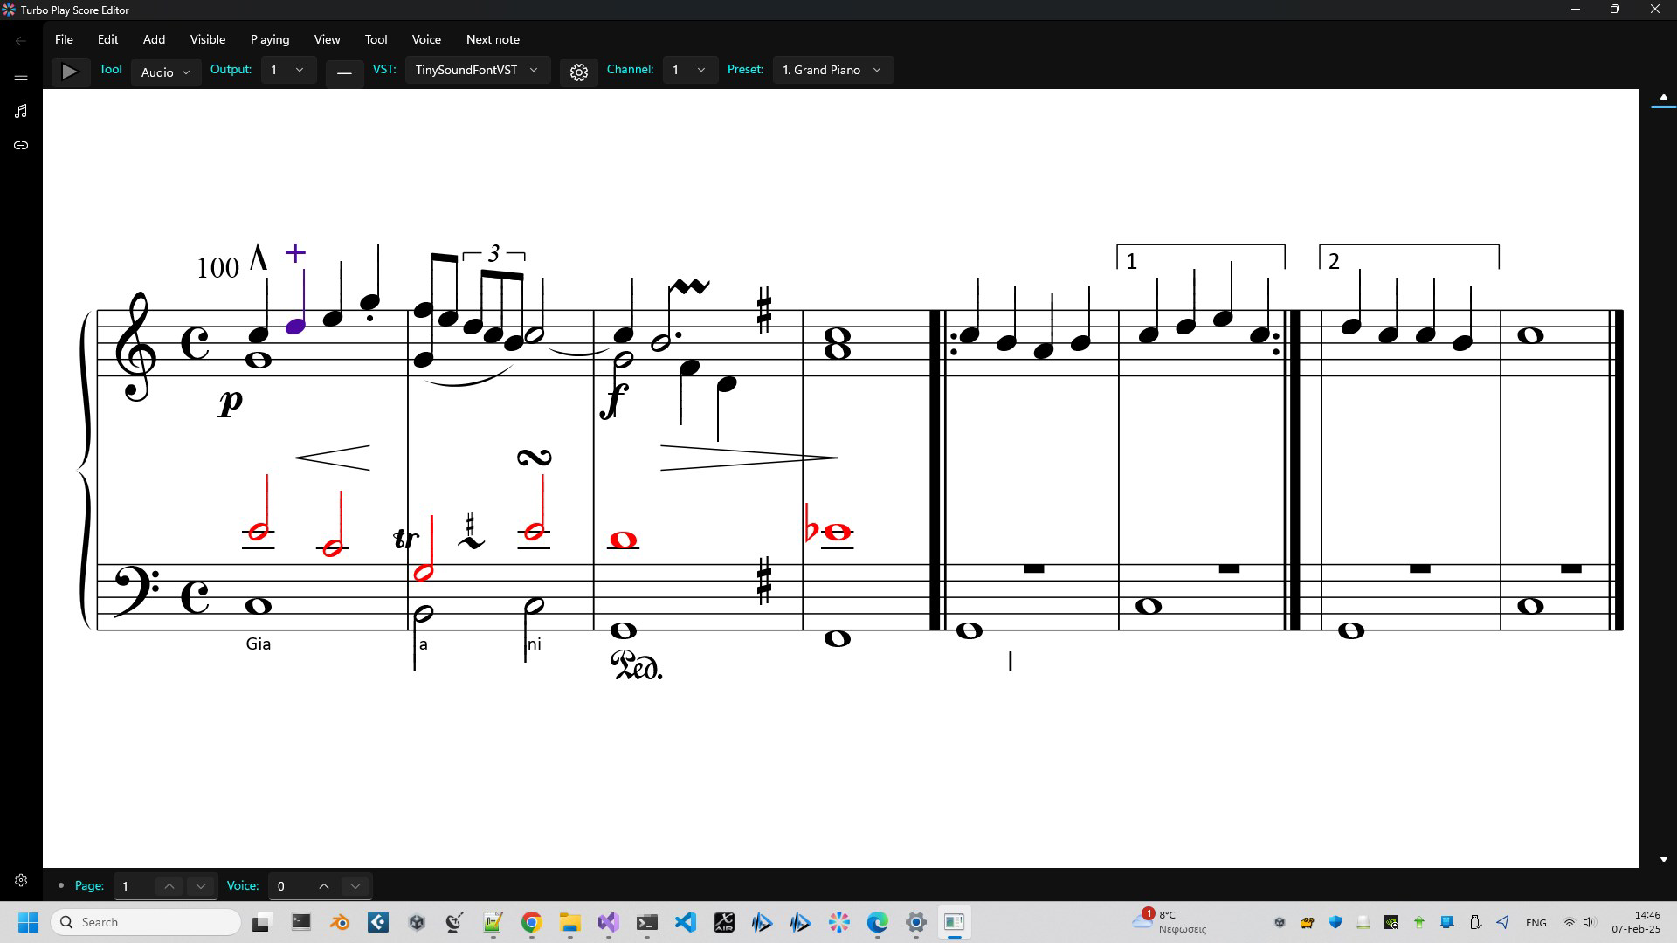The height and width of the screenshot is (943, 1677).
Task: Open settings gear at bottom of sidebar
Action: pos(20,880)
